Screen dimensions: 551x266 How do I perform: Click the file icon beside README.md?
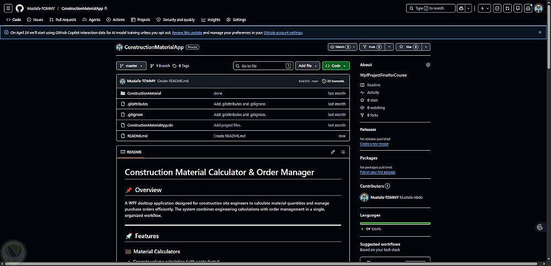123,136
